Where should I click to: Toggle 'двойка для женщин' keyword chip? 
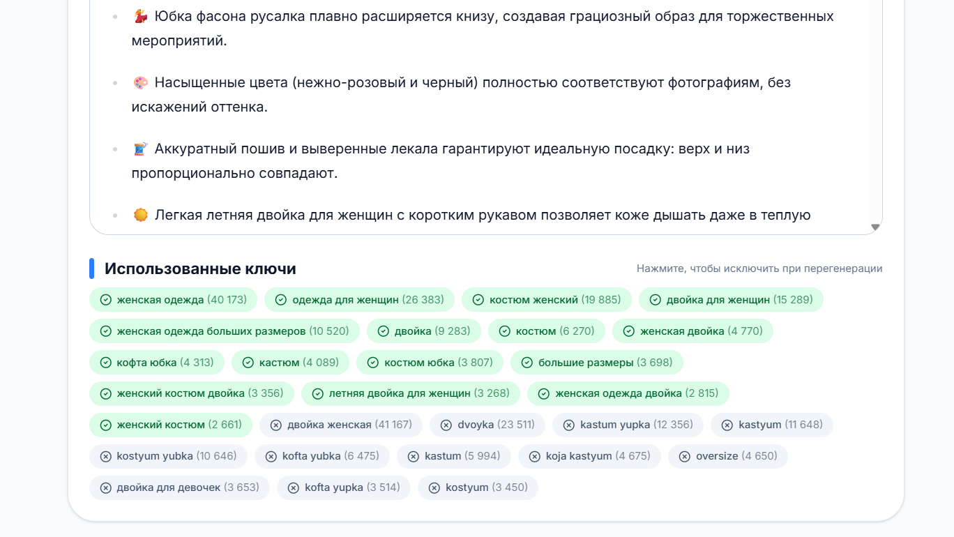click(731, 300)
